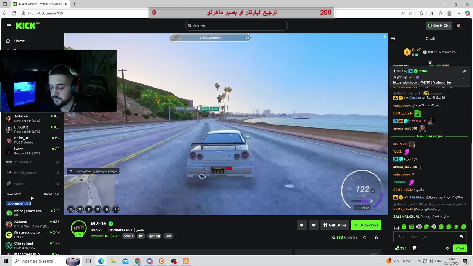
Task: Open File Explorer from taskbar
Action: coord(113,261)
